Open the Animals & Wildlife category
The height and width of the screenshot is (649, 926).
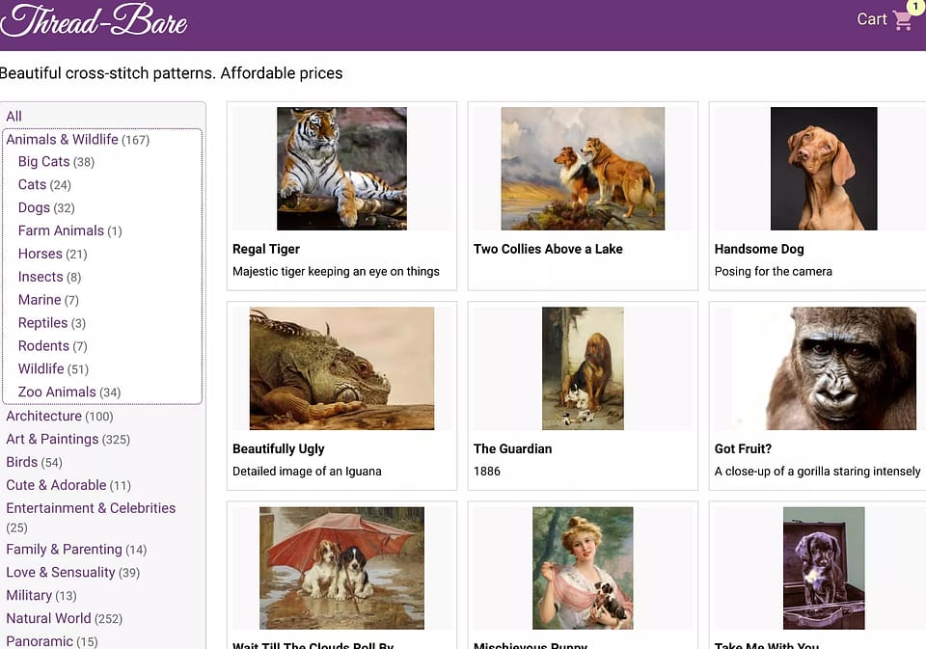tap(62, 139)
